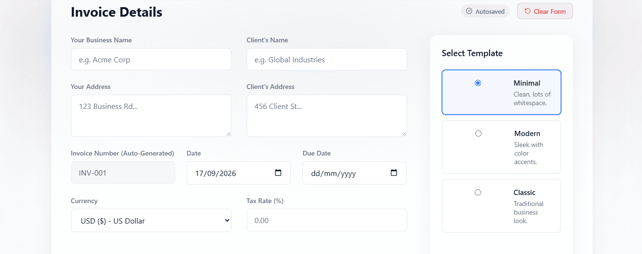Click the Date field showing 17/09/2026
642x254 pixels.
[x=239, y=173]
